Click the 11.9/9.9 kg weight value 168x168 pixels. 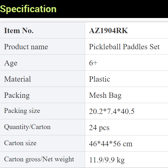click(x=107, y=160)
